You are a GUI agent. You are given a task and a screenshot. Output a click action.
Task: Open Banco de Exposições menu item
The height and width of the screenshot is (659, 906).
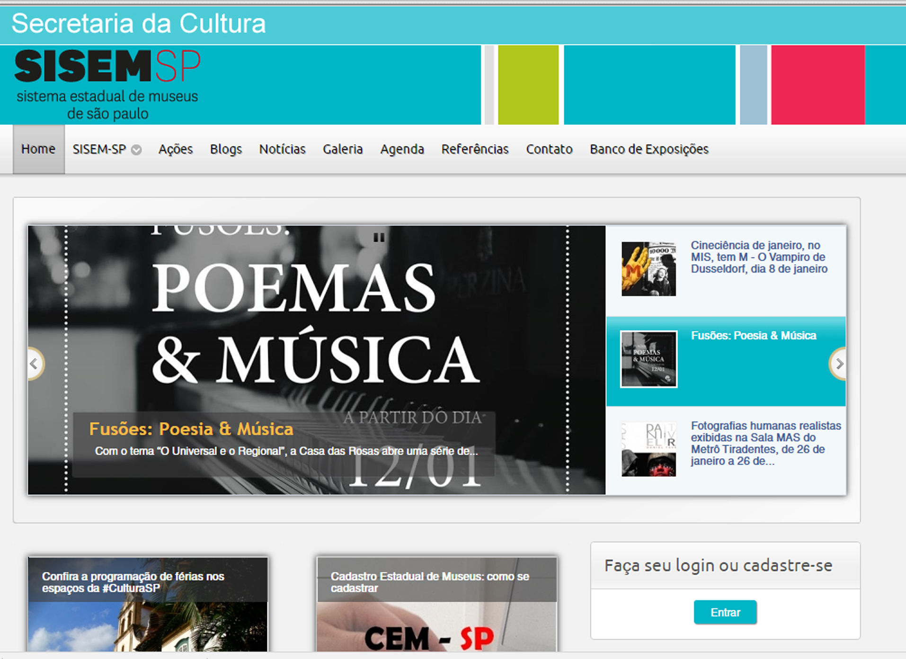tap(649, 149)
